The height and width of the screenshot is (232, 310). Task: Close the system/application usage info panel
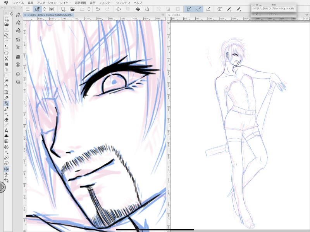tap(257, 5)
